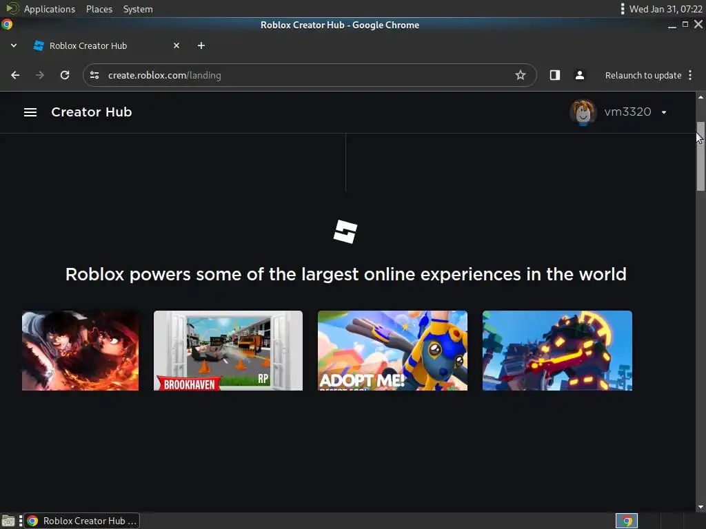Open the tab search chevron
Image resolution: width=706 pixels, height=529 pixels.
click(14, 45)
